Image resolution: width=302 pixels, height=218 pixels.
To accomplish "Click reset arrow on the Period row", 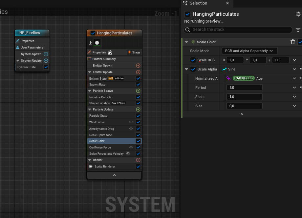I will pos(301,87).
